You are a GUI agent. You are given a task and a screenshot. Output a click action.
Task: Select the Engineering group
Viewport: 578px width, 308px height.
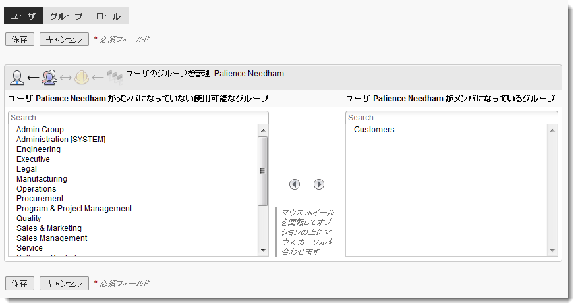38,149
